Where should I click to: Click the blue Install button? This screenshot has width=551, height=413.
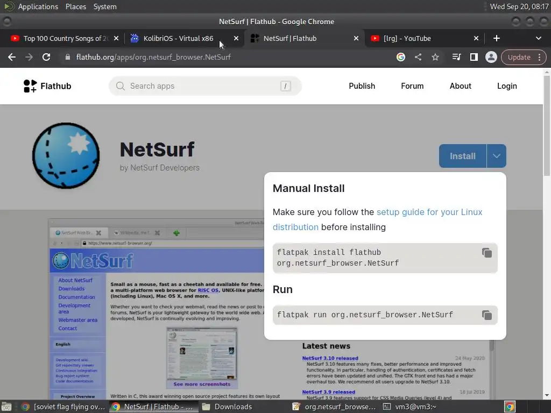[x=462, y=156]
